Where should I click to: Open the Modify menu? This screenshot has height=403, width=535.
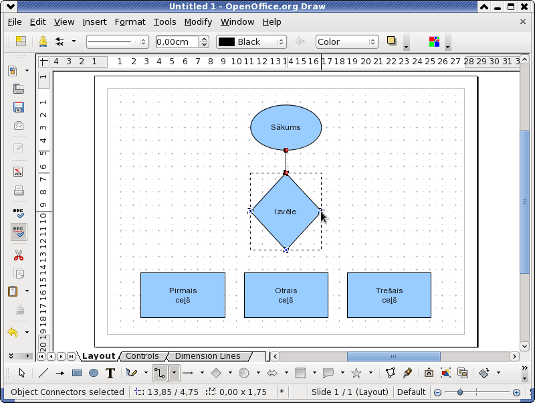pos(198,22)
